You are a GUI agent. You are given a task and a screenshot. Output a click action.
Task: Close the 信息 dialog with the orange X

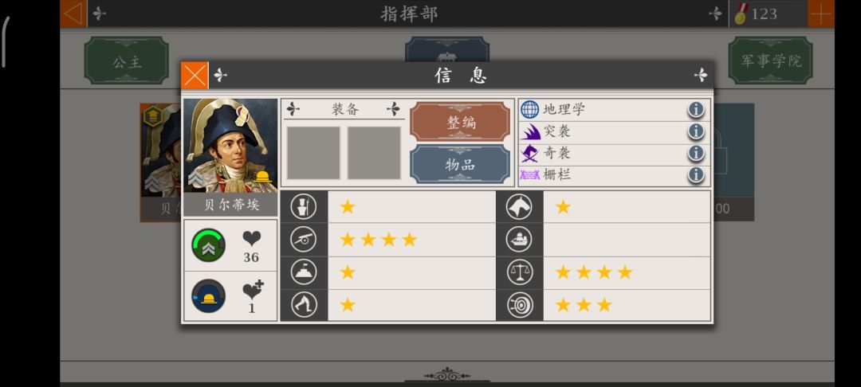click(x=195, y=75)
